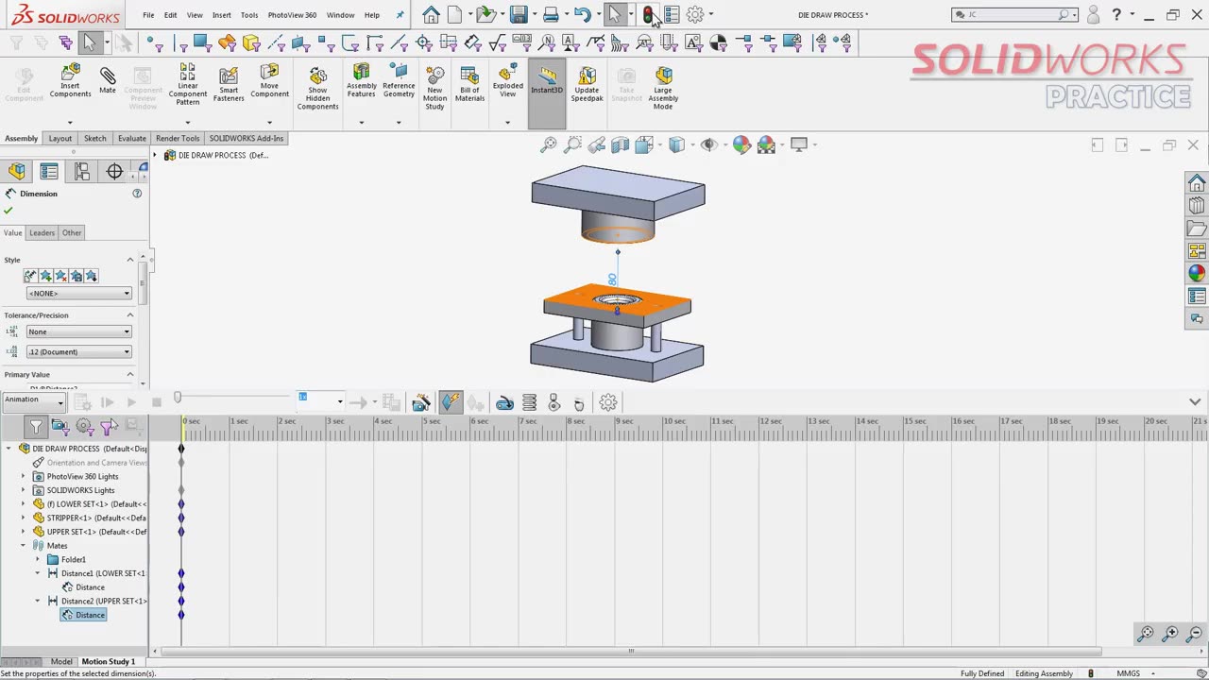This screenshot has width=1209, height=680.
Task: Open FeatureManager design tree tab
Action: 17,171
